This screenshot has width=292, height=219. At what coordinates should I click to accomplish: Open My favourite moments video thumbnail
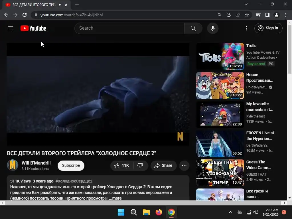pos(220,115)
